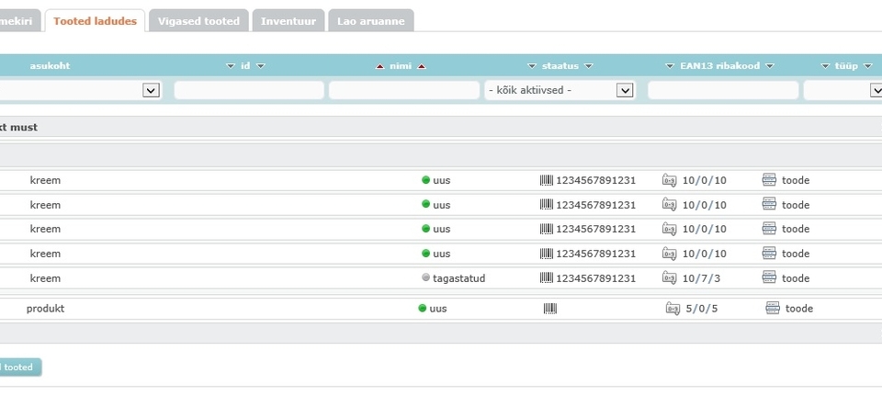Open the asukoht filter dropdown

pyautogui.click(x=152, y=90)
